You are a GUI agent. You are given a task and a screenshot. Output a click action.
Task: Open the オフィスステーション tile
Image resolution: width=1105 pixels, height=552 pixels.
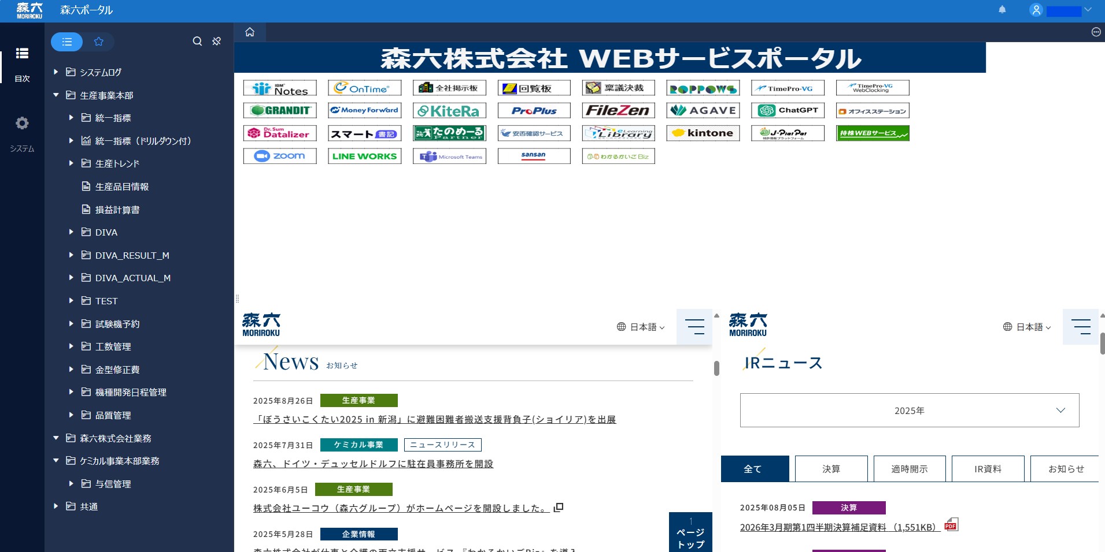[873, 110]
